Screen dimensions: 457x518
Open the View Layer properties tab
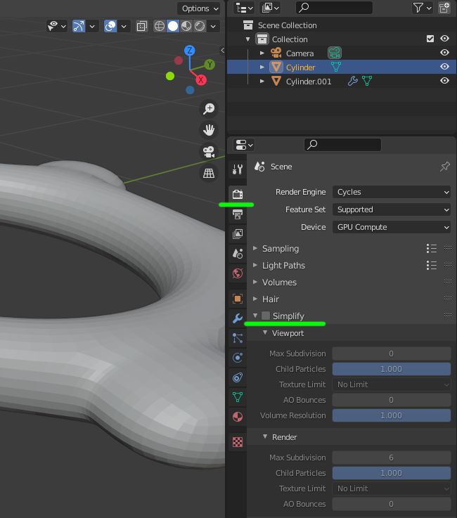click(x=238, y=234)
